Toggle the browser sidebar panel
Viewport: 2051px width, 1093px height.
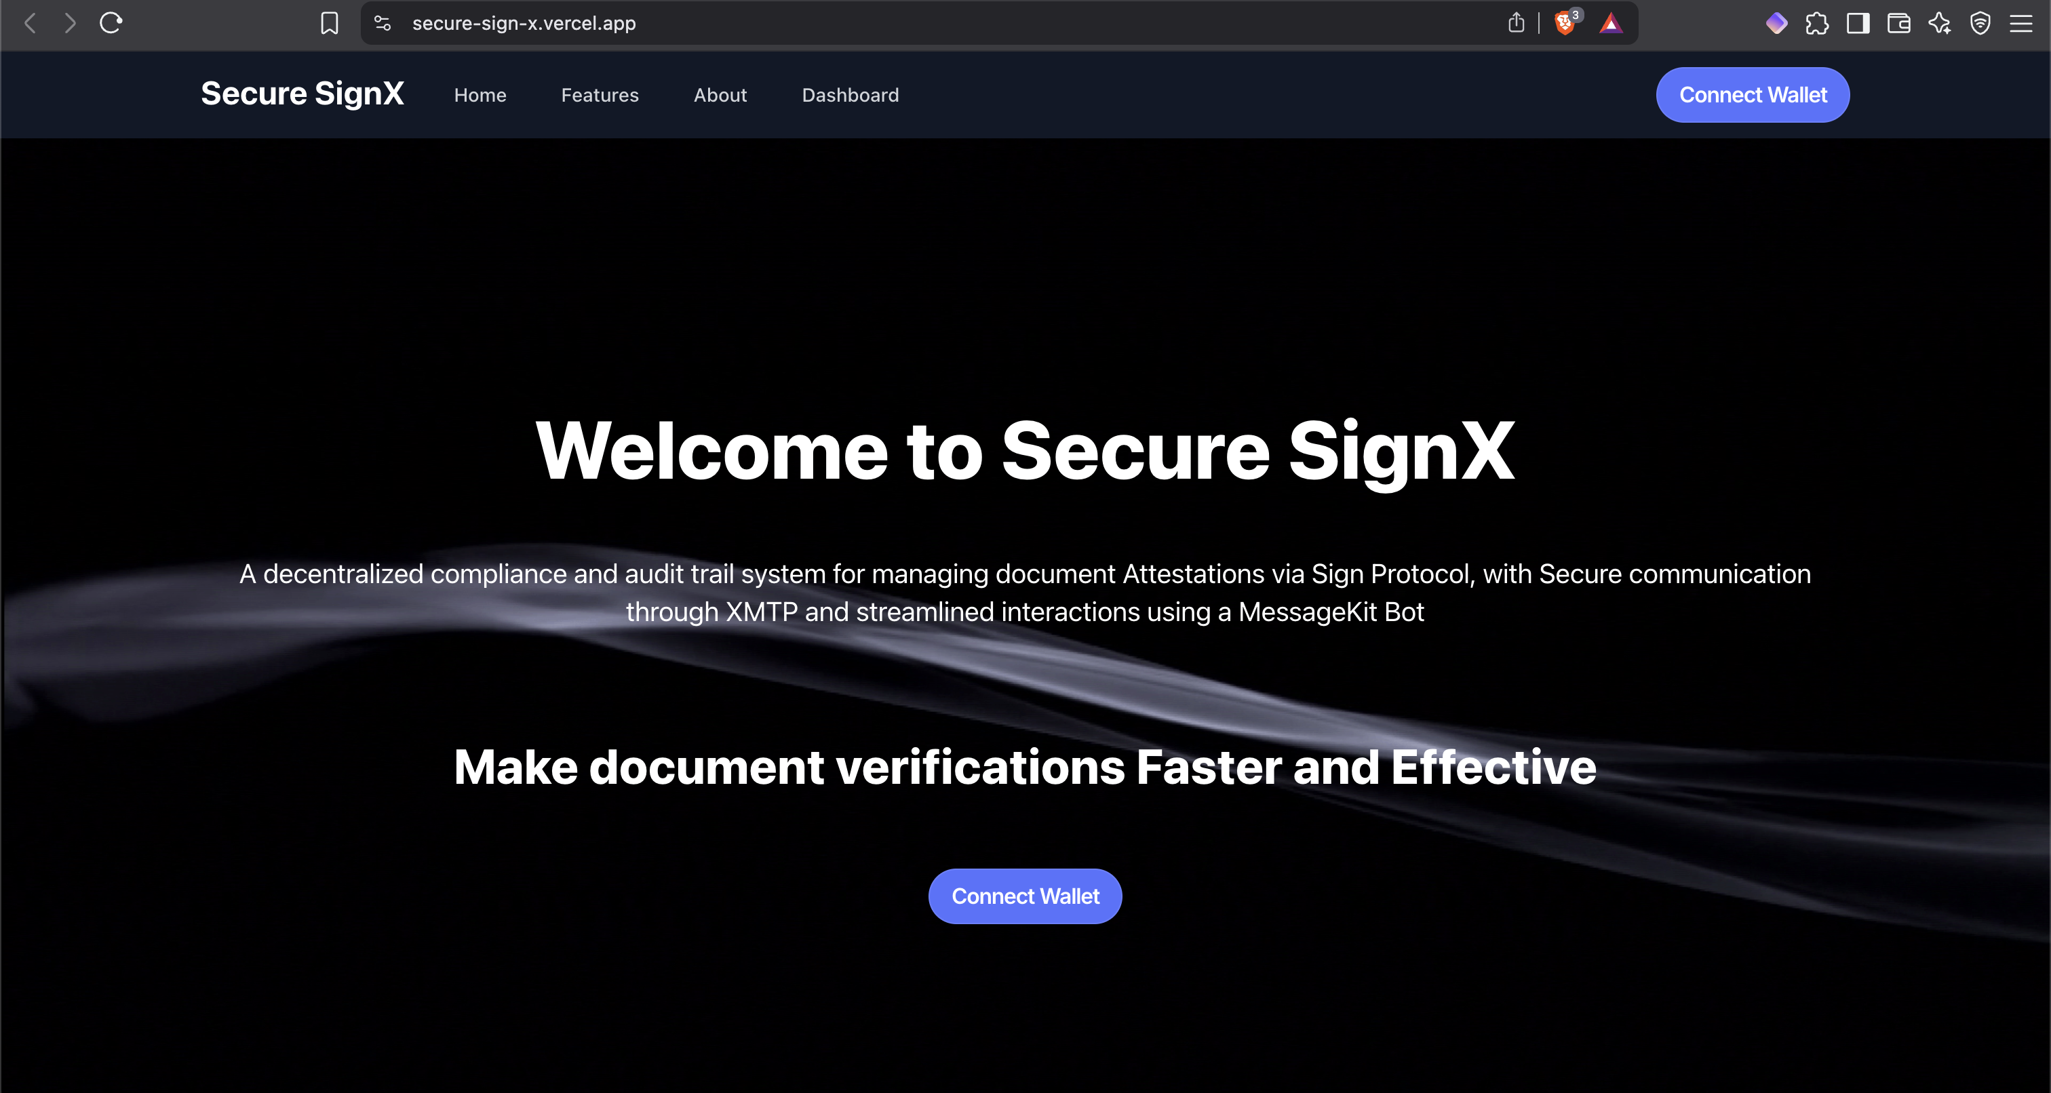coord(1858,23)
